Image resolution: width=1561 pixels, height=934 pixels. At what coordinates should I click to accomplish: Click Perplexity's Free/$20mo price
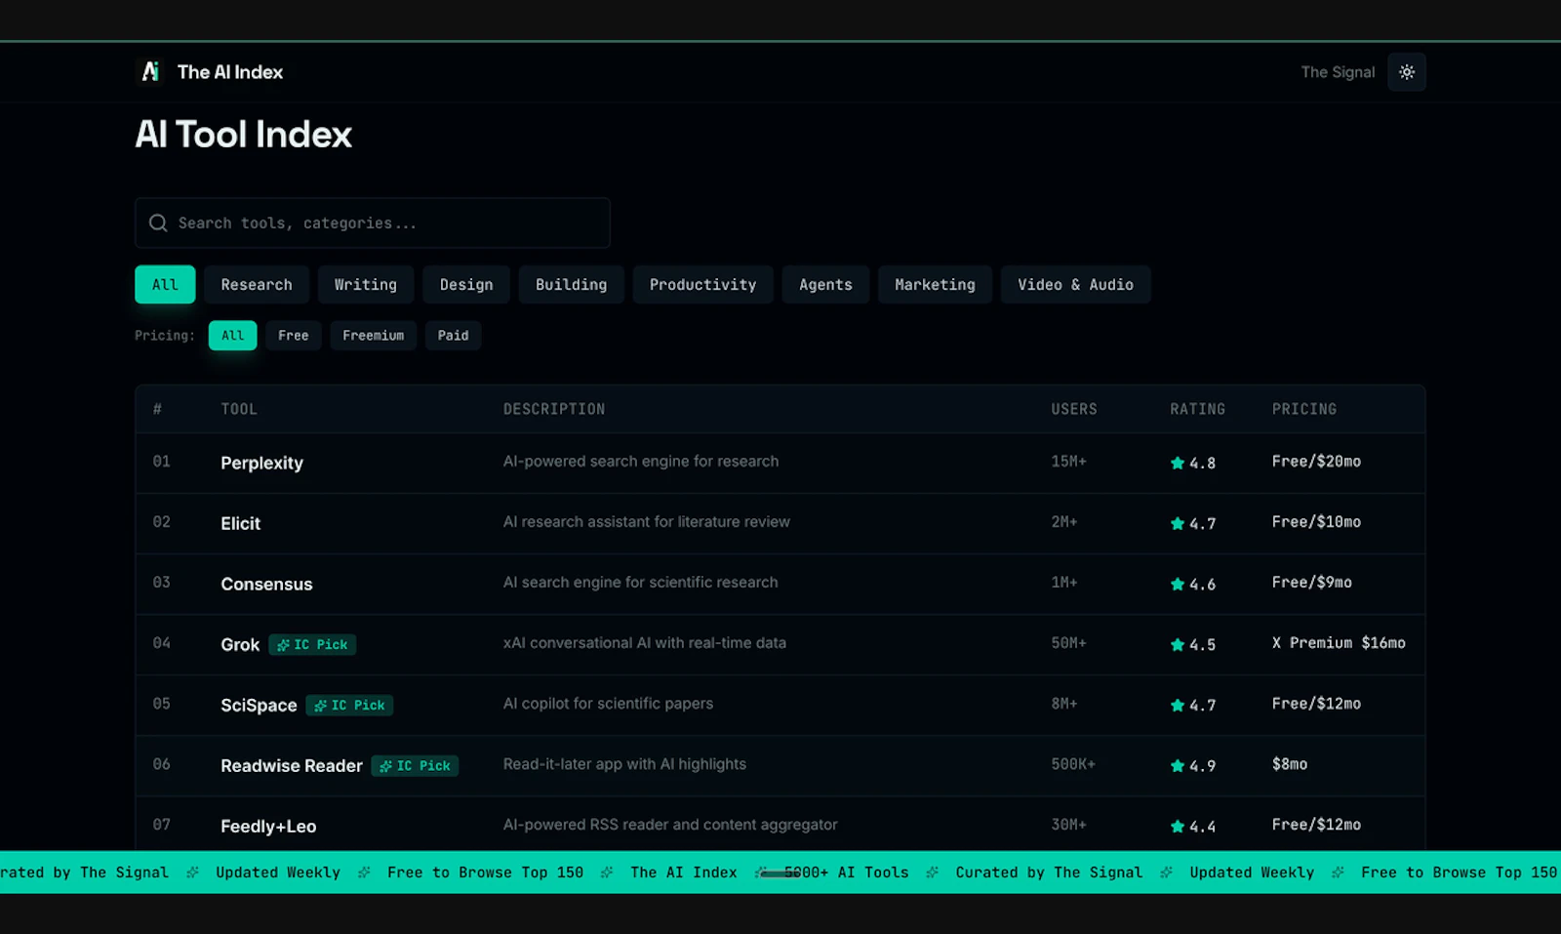click(1316, 461)
